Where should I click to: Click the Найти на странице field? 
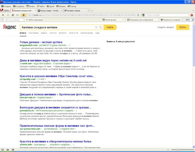tap(12, 20)
